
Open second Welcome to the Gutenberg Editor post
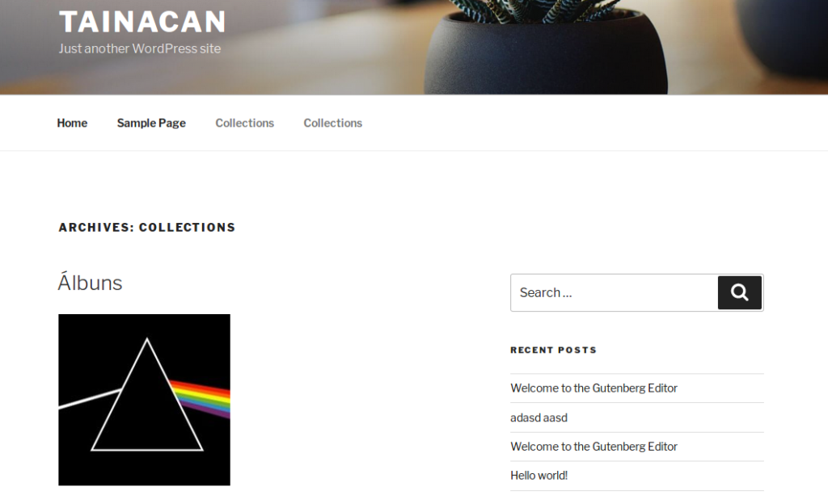(594, 447)
